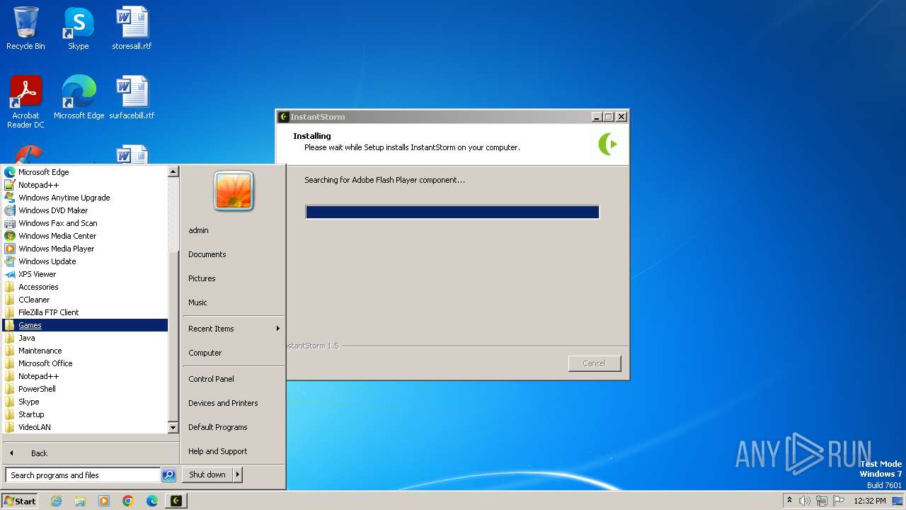Click the Search programs and files box
This screenshot has width=906, height=510.
click(x=83, y=475)
